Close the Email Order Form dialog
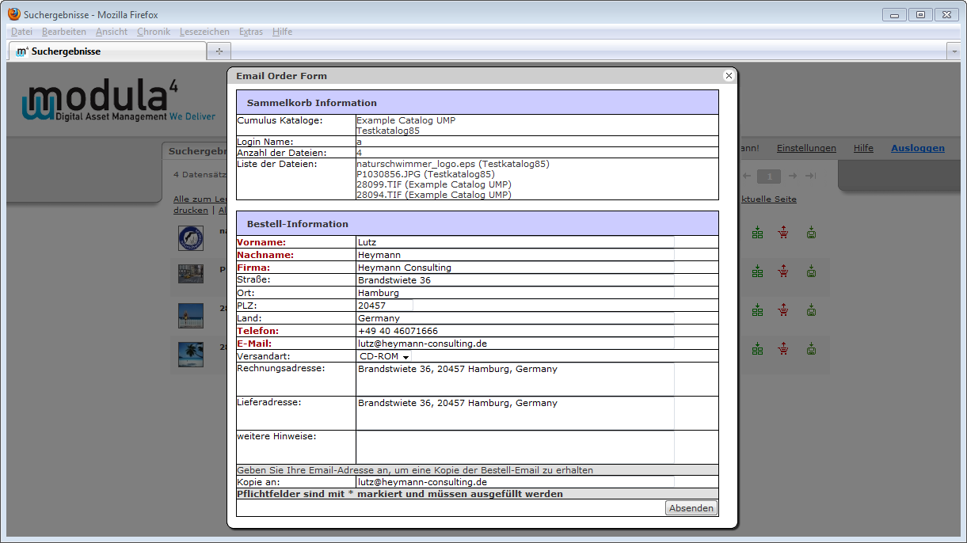This screenshot has height=543, width=967. tap(729, 75)
